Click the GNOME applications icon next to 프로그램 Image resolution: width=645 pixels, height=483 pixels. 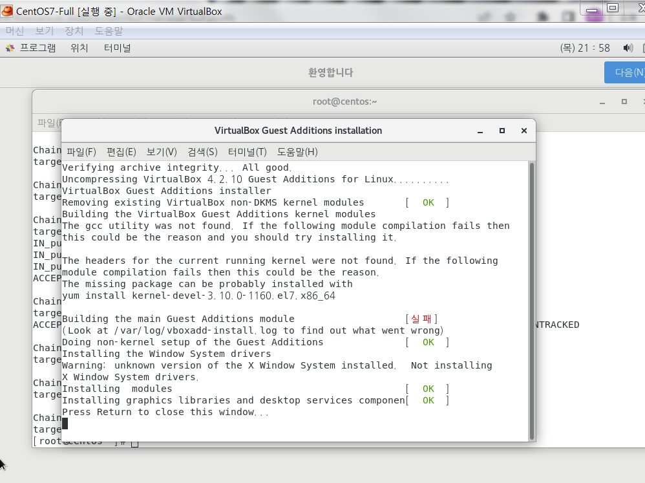[x=10, y=48]
